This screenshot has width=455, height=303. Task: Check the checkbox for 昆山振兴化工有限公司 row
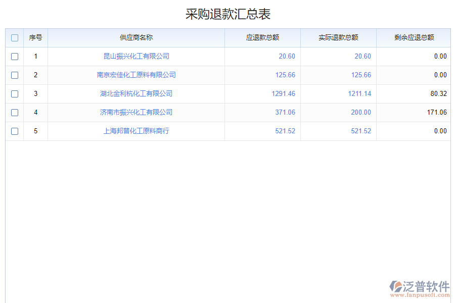[x=15, y=57]
